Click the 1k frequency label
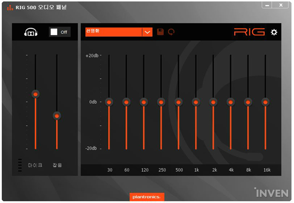The image size is (294, 203). 196,170
